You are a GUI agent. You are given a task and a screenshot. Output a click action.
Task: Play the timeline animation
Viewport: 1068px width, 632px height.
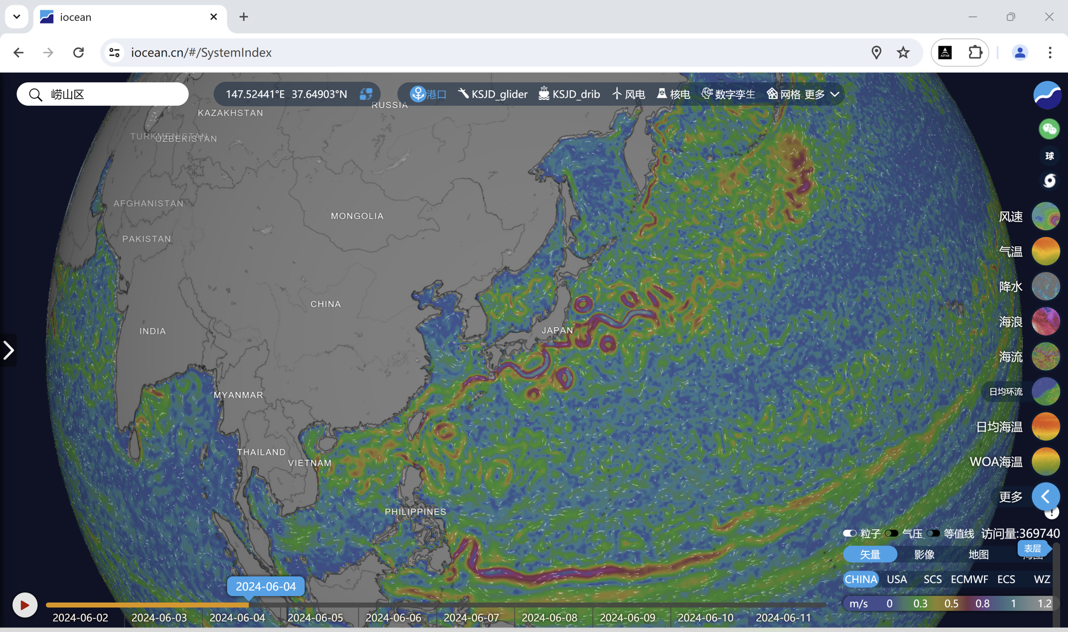tap(25, 605)
